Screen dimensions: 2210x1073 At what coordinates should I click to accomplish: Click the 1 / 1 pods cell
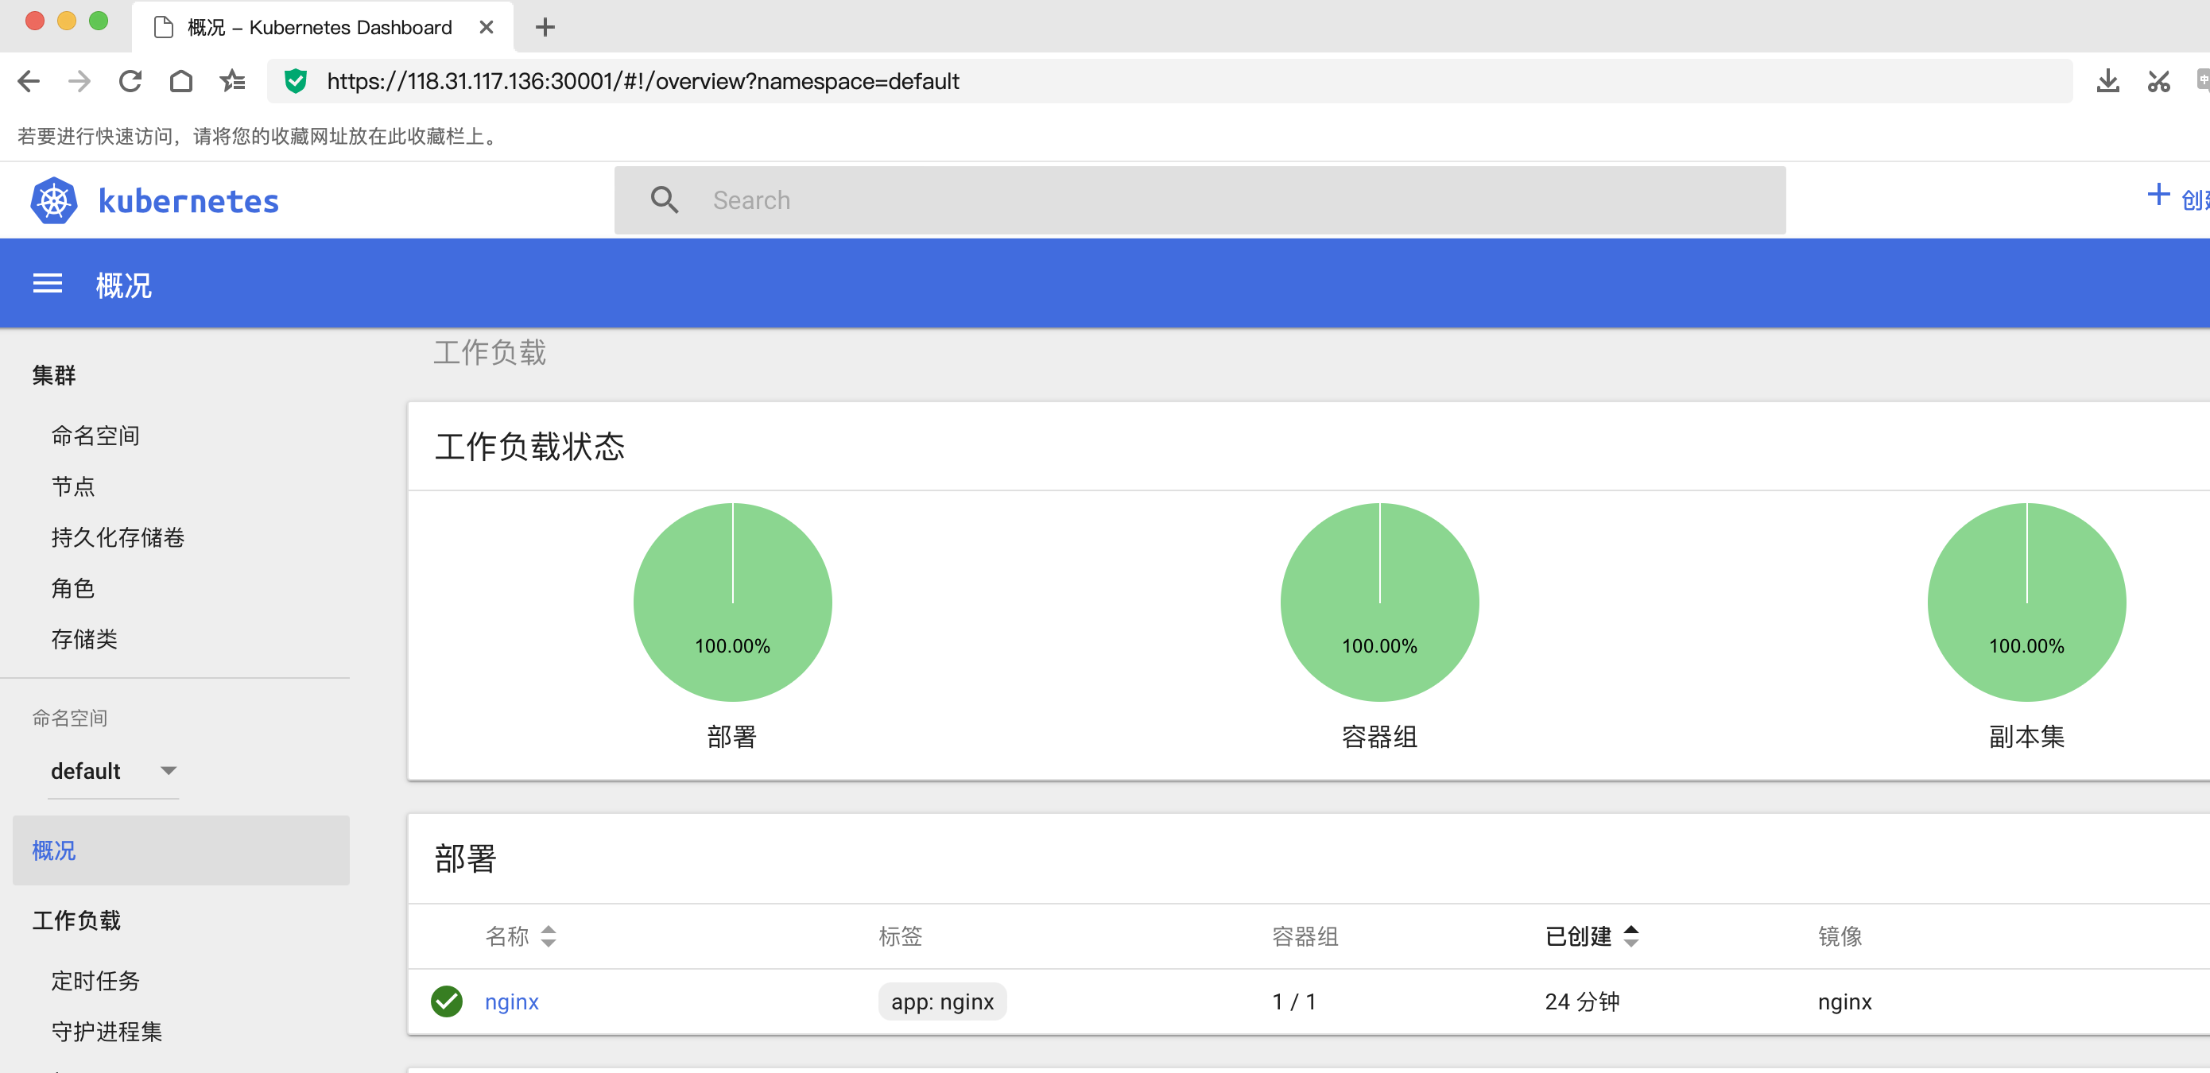(1293, 1001)
